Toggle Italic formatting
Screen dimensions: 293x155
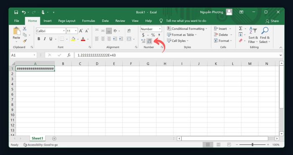tap(45, 39)
